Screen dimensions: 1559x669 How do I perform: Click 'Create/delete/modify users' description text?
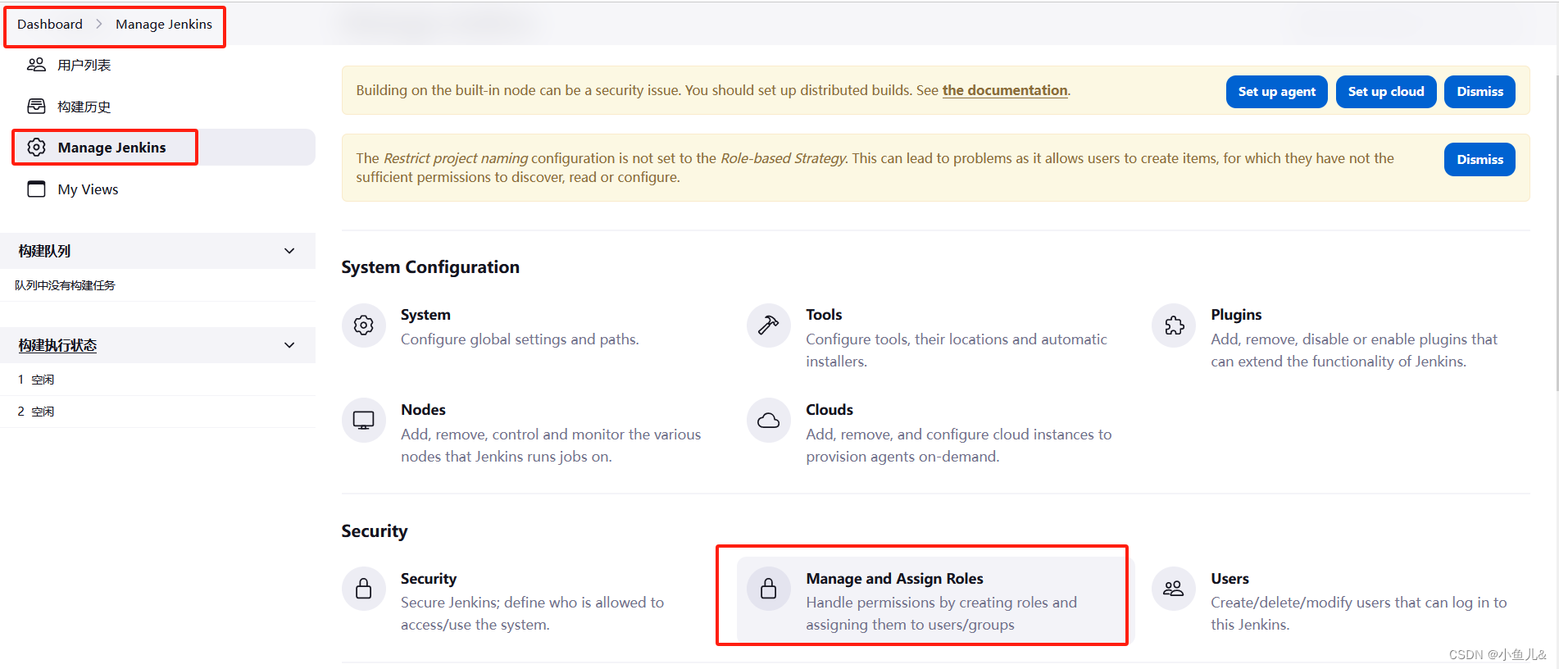pos(1358,613)
